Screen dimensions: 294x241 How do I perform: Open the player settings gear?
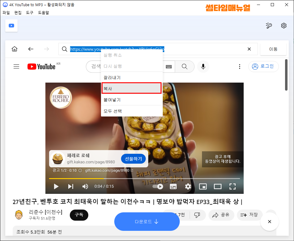[188, 186]
